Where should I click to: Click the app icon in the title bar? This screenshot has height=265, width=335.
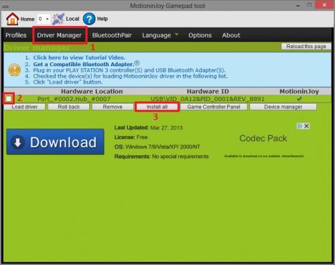click(5, 5)
